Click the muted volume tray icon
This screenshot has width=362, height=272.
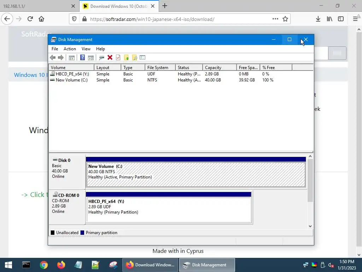pyautogui.click(x=331, y=265)
